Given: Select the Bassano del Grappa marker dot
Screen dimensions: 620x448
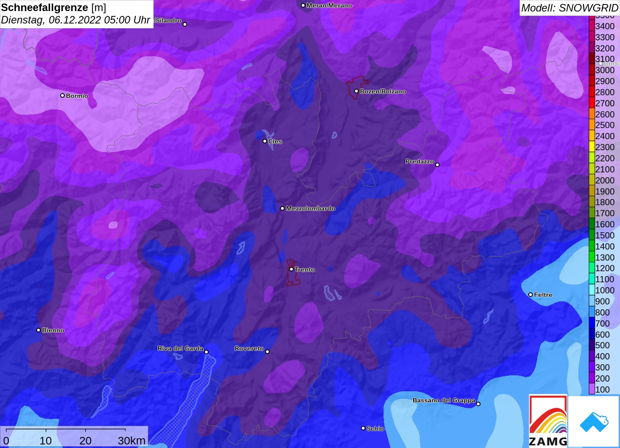Looking at the screenshot, I should [x=478, y=404].
